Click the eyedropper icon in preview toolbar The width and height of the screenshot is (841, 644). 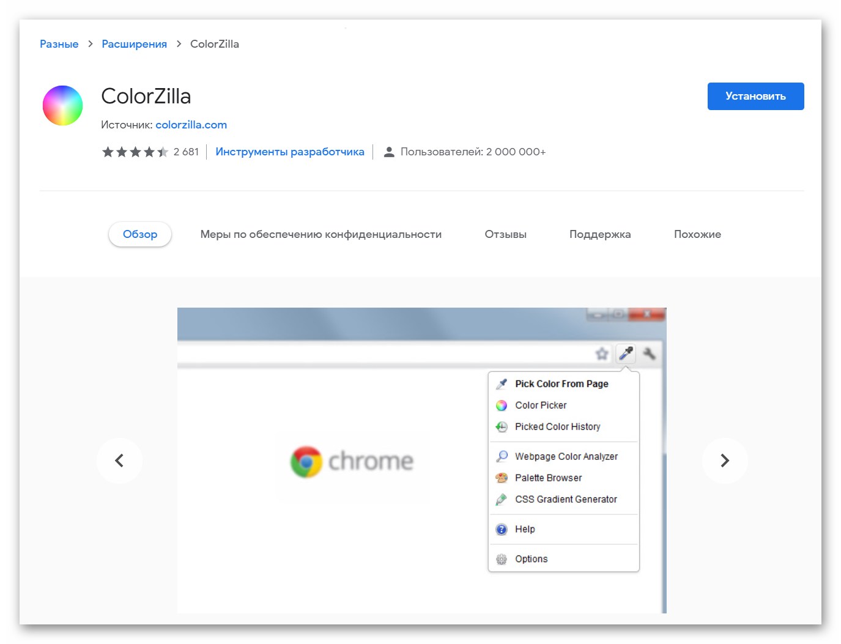(626, 353)
